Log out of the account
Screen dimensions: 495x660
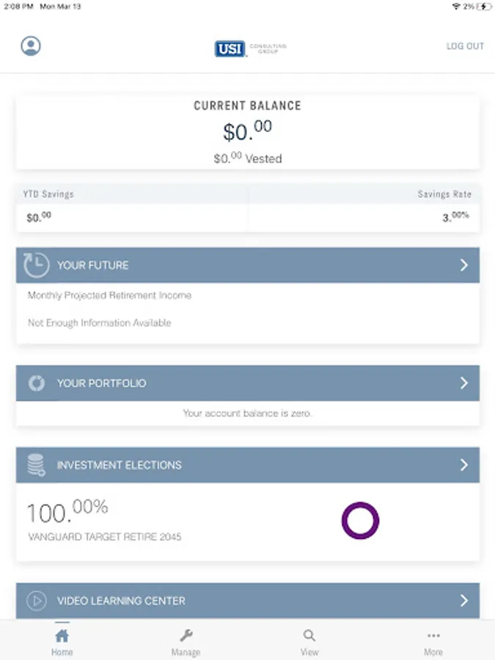pos(465,46)
